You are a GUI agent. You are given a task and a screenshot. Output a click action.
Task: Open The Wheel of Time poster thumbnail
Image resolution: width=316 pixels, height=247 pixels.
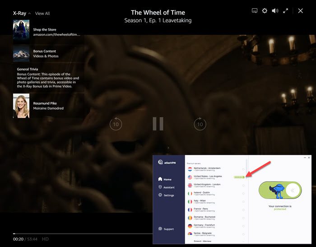21,32
